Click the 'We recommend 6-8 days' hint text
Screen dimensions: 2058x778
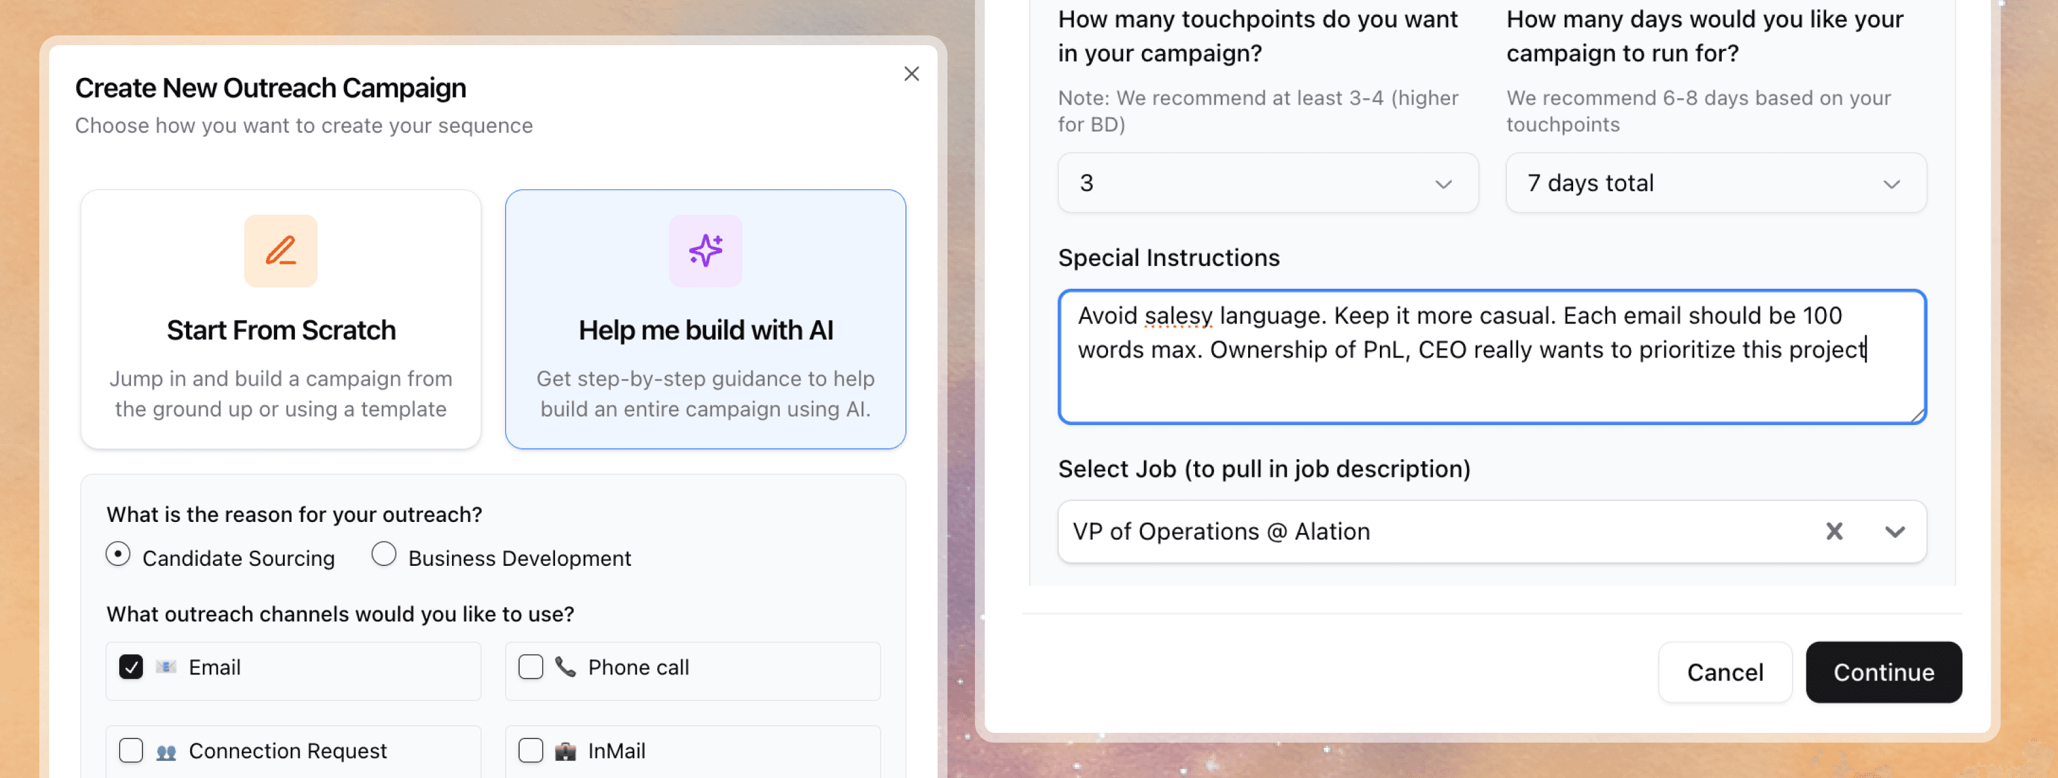pyautogui.click(x=1698, y=111)
